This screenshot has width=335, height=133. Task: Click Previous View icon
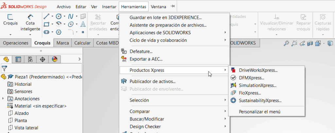pyautogui.click(x=302, y=43)
